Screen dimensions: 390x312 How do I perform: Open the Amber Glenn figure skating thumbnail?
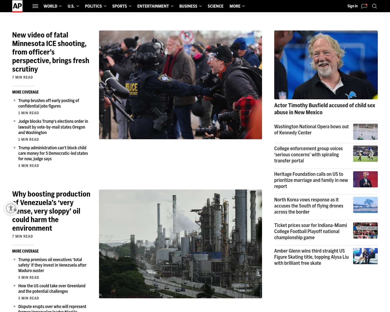point(365,256)
